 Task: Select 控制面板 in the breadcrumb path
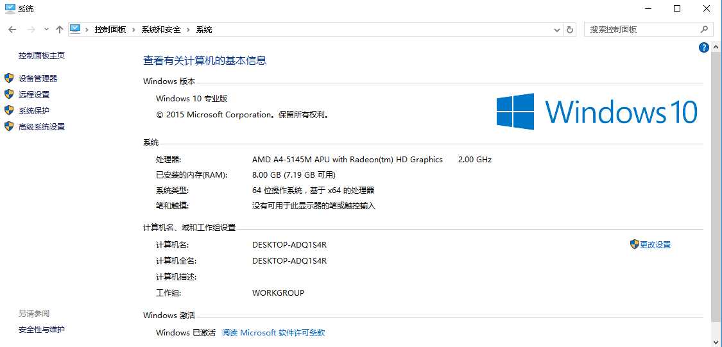tap(110, 30)
